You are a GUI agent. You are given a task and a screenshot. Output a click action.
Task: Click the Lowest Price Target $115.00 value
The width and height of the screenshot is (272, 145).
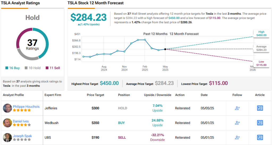click(x=218, y=83)
